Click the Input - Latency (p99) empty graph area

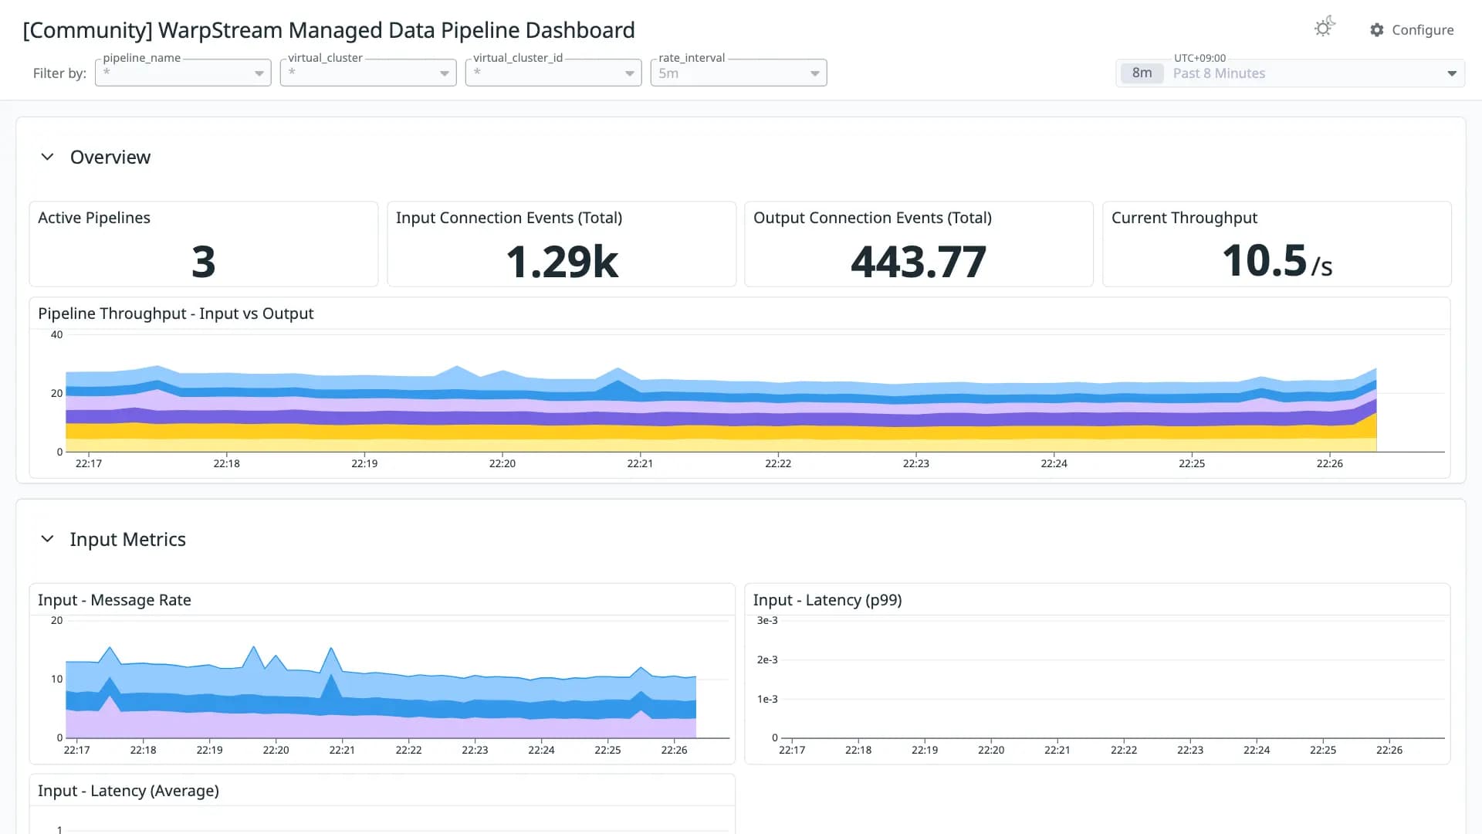pyautogui.click(x=1111, y=680)
